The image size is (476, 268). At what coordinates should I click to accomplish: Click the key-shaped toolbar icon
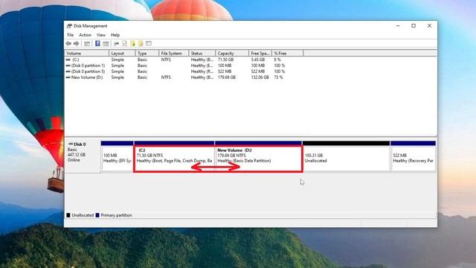coord(117,43)
